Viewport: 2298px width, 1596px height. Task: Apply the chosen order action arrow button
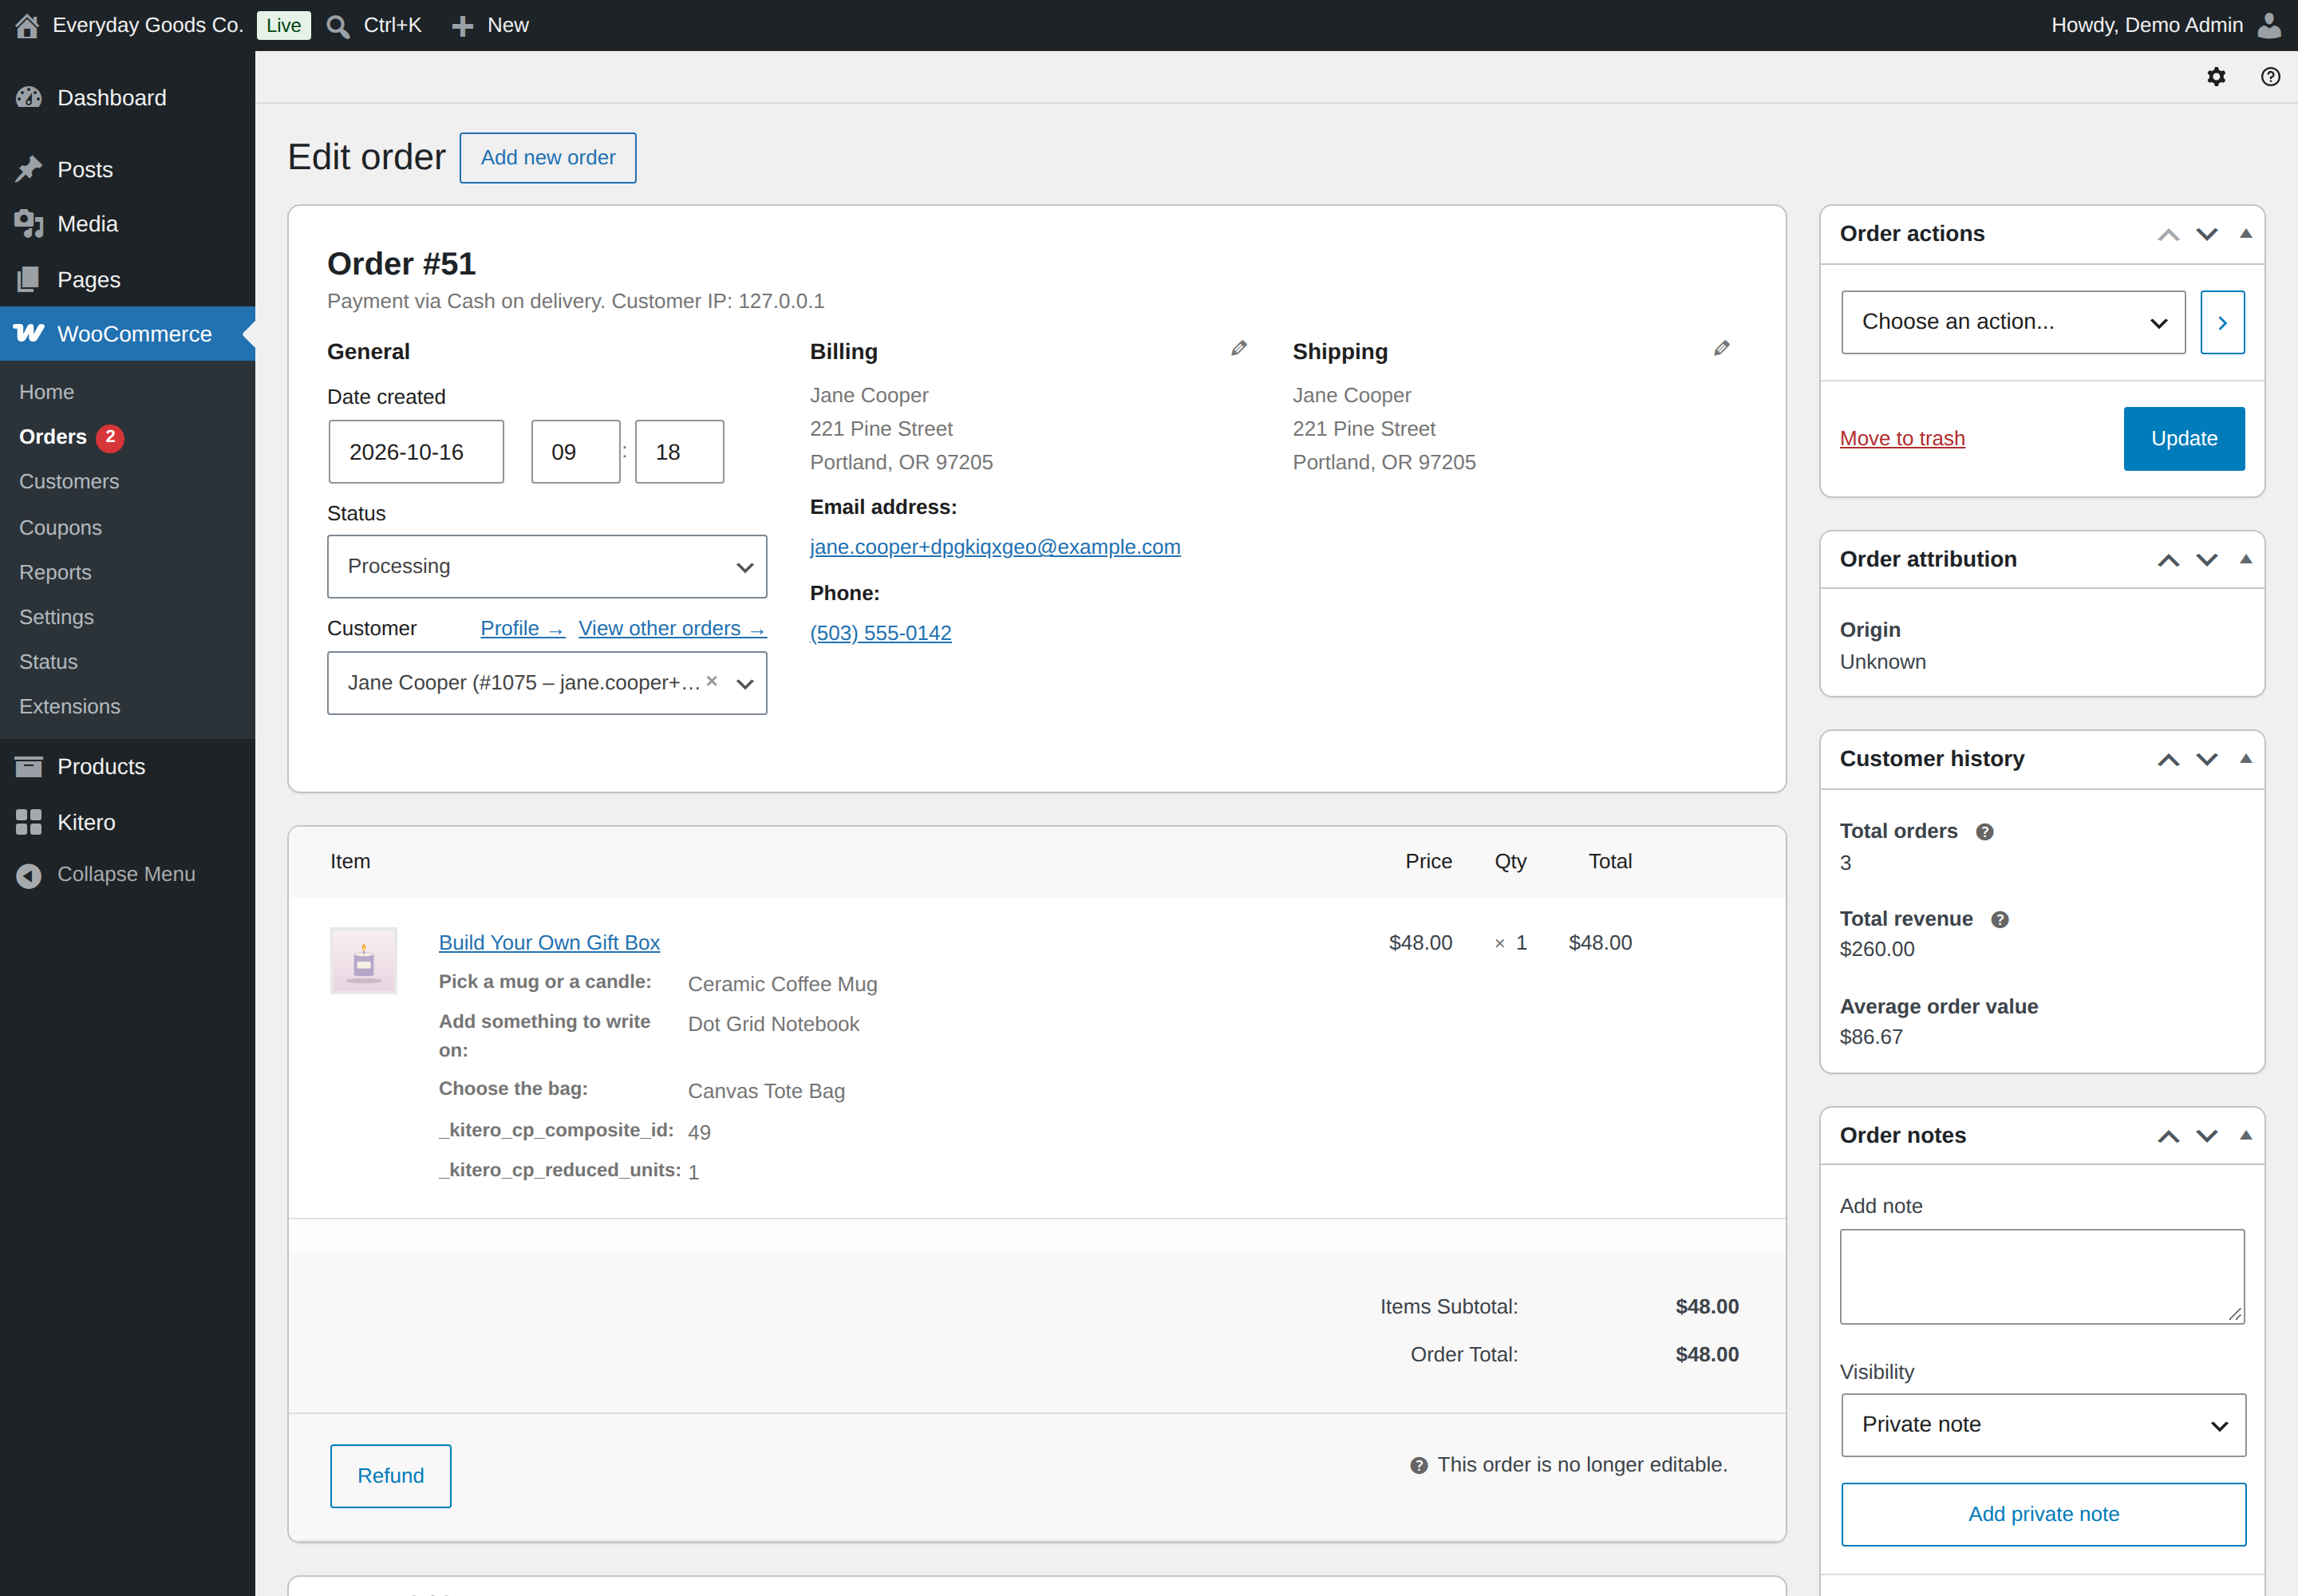[x=2222, y=322]
